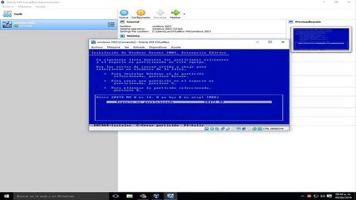Click the VM preview thumbnail
The width and height of the screenshot is (356, 200).
321,39
